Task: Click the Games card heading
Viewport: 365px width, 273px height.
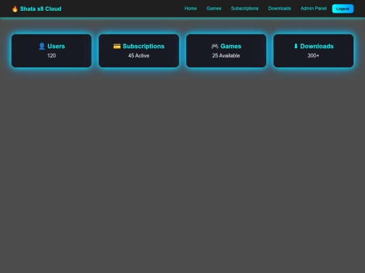Action: [x=230, y=47]
